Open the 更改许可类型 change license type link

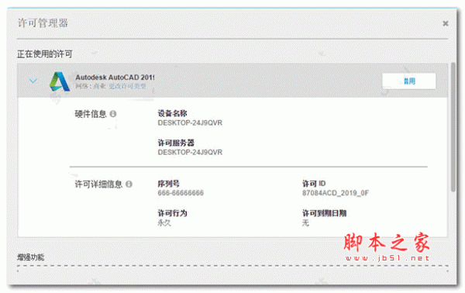pos(128,86)
